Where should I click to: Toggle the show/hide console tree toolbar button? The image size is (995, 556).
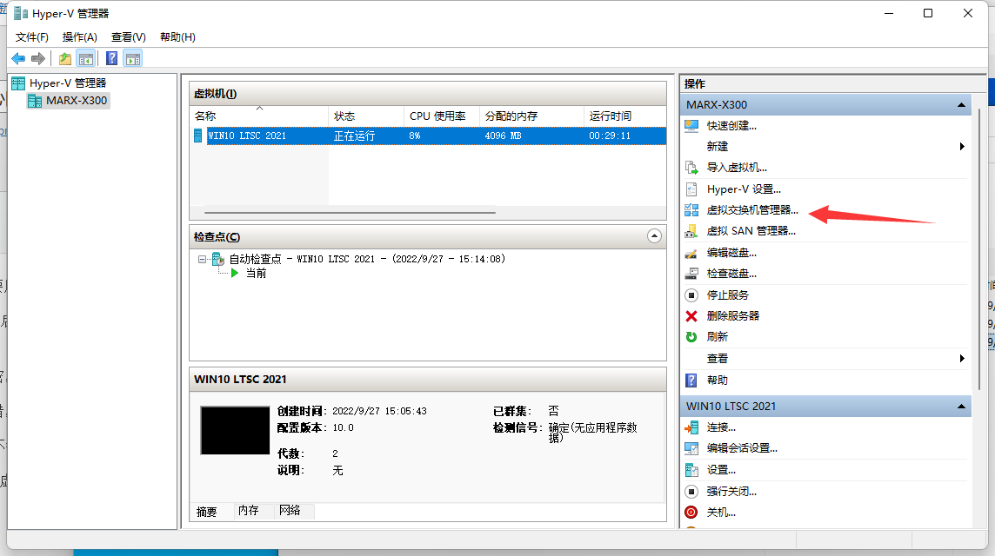point(85,58)
